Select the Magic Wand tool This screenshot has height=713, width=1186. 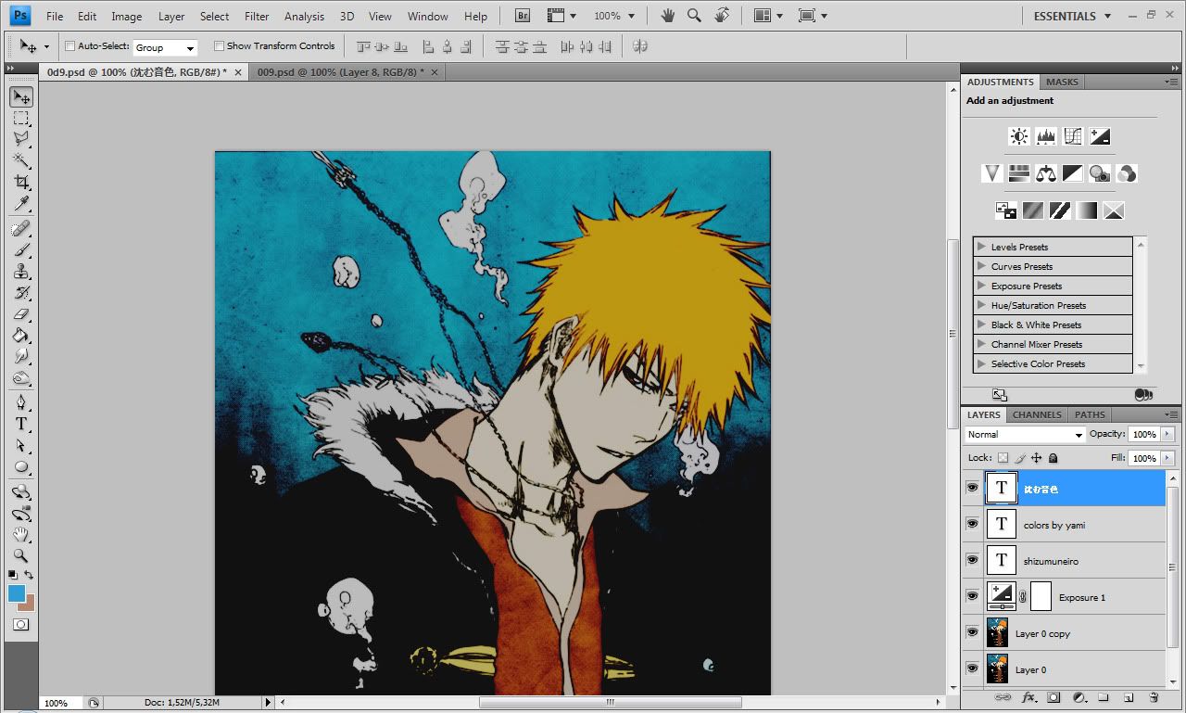click(20, 160)
